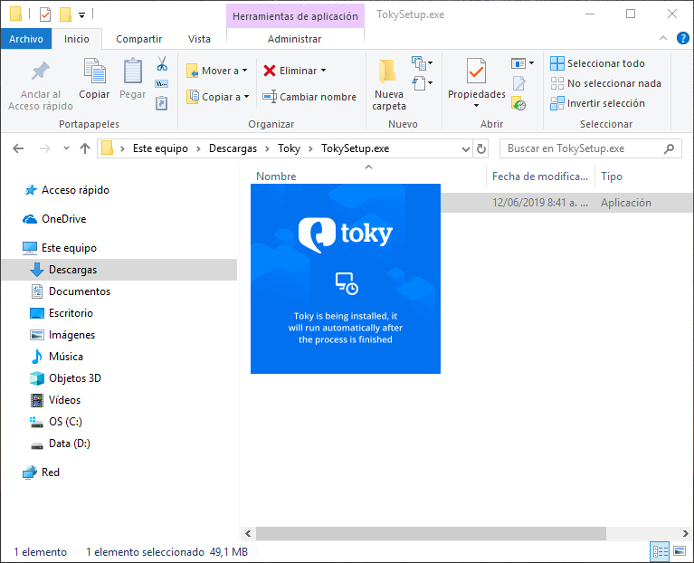This screenshot has width=694, height=563.
Task: Open the Archivo menu
Action: pos(26,39)
